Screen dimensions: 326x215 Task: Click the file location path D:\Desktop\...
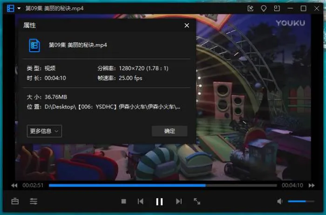(x=113, y=107)
